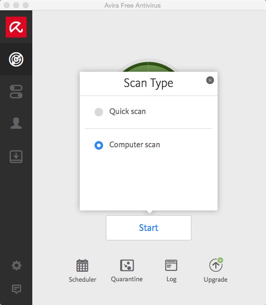Open the Quarantine icon
This screenshot has height=305, width=266.
127,265
